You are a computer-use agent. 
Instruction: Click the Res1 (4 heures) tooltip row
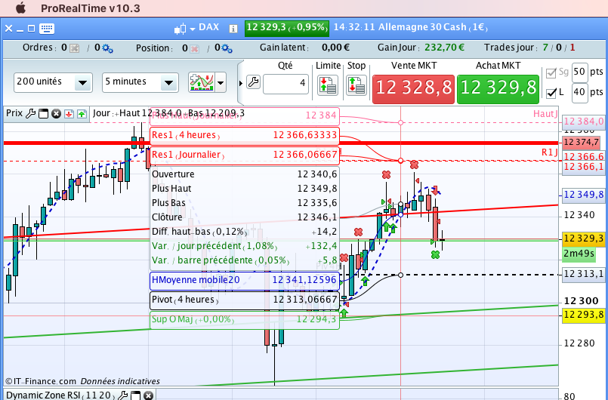(244, 135)
